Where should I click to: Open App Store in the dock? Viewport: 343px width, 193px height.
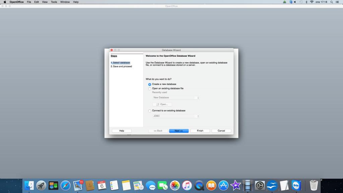click(223, 186)
